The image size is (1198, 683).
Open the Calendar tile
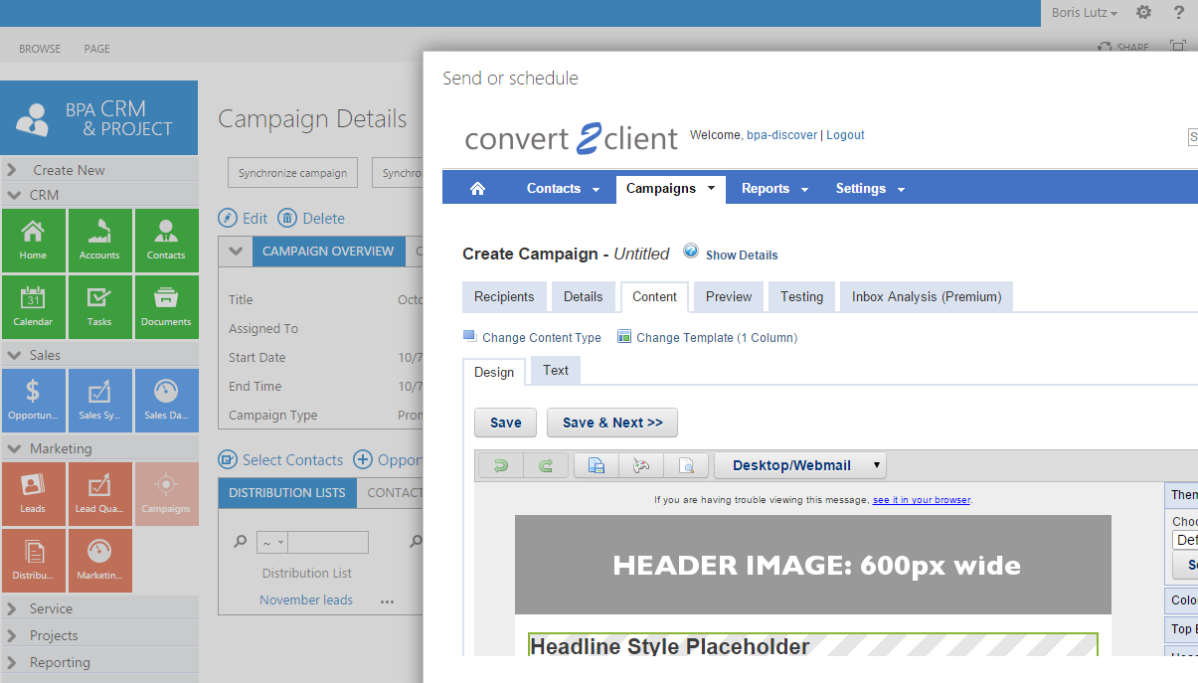[33, 307]
